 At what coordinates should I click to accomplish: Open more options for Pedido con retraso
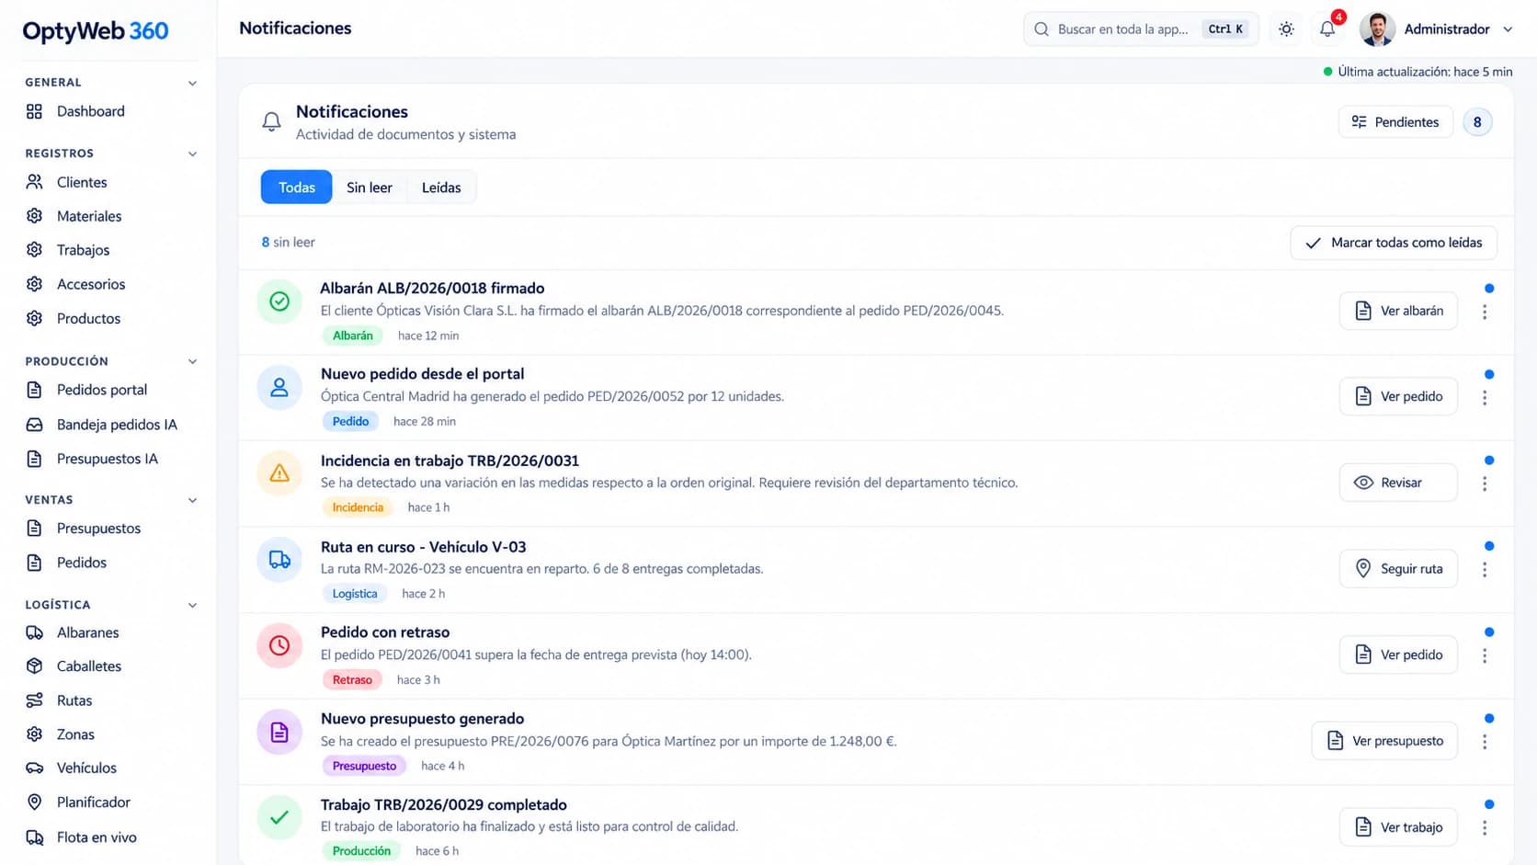[x=1485, y=656]
